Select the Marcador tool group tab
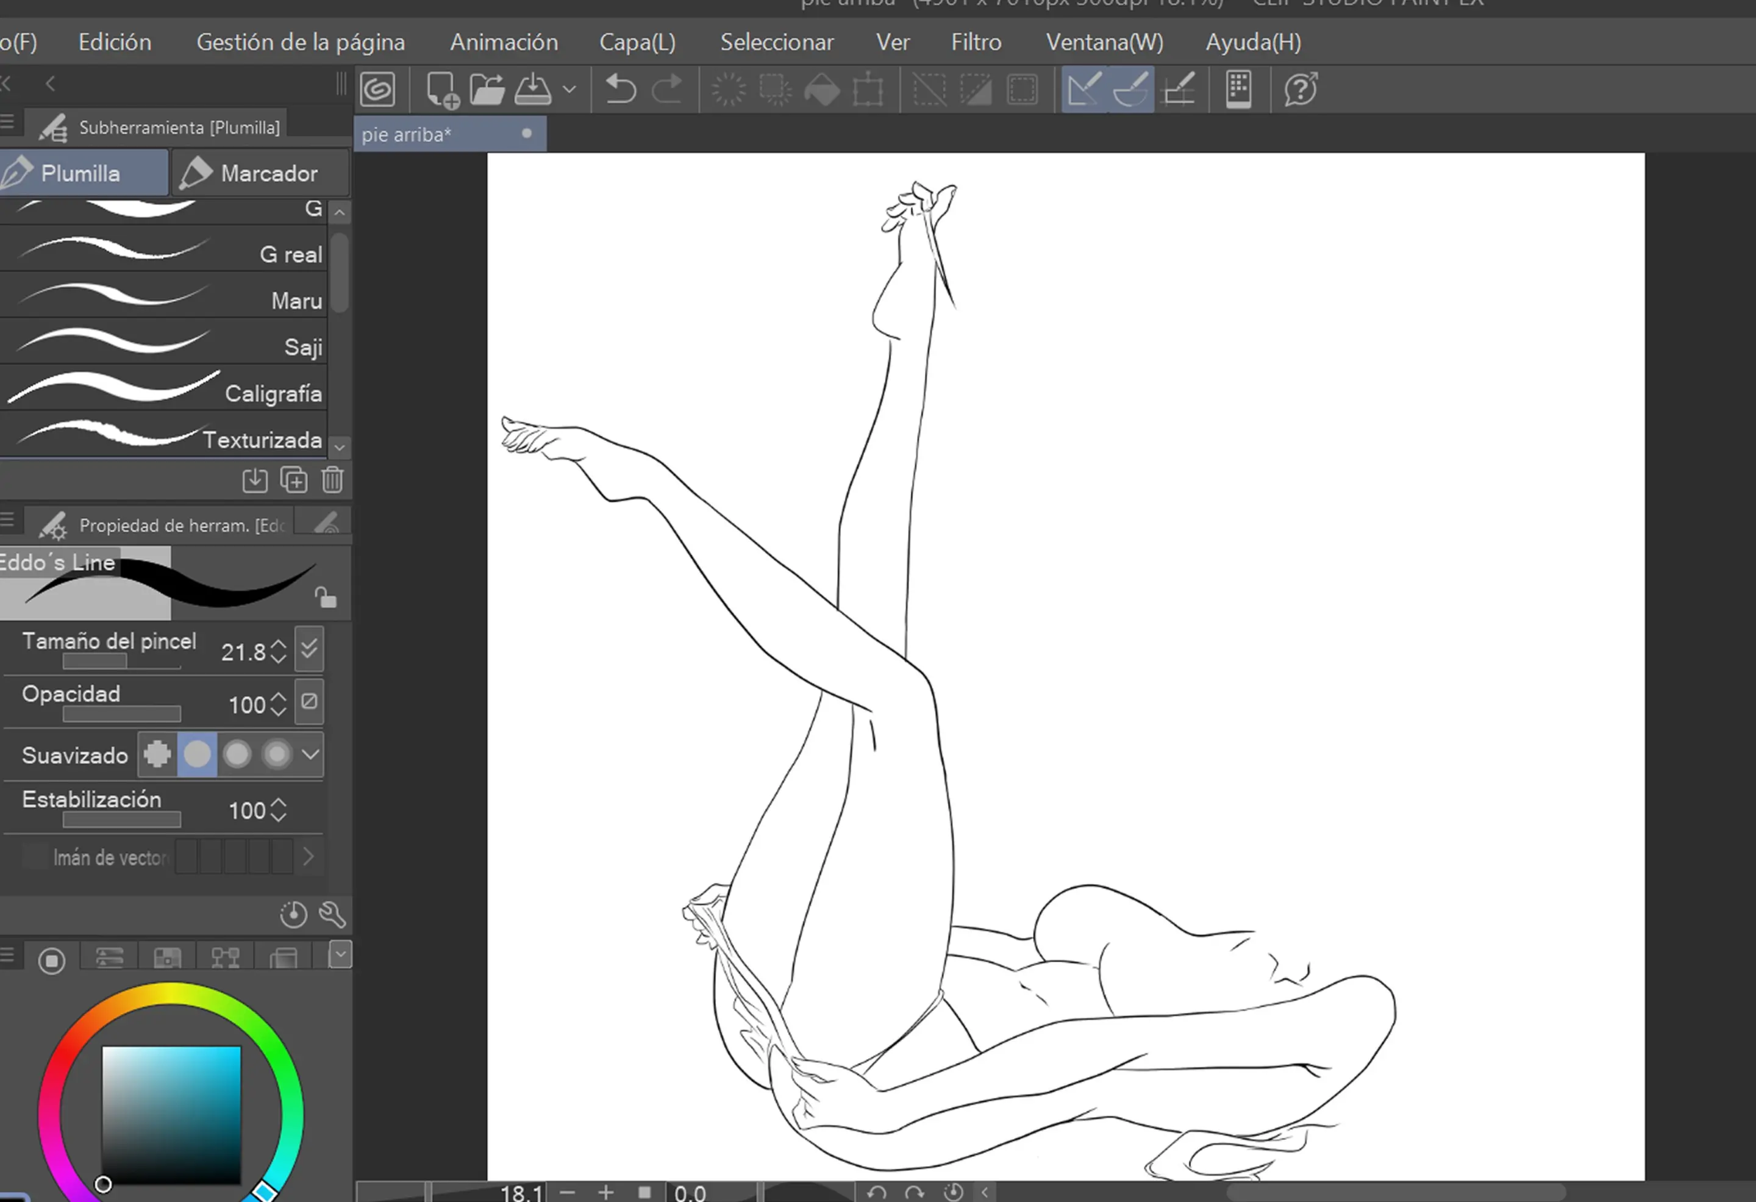This screenshot has height=1202, width=1756. click(x=260, y=173)
